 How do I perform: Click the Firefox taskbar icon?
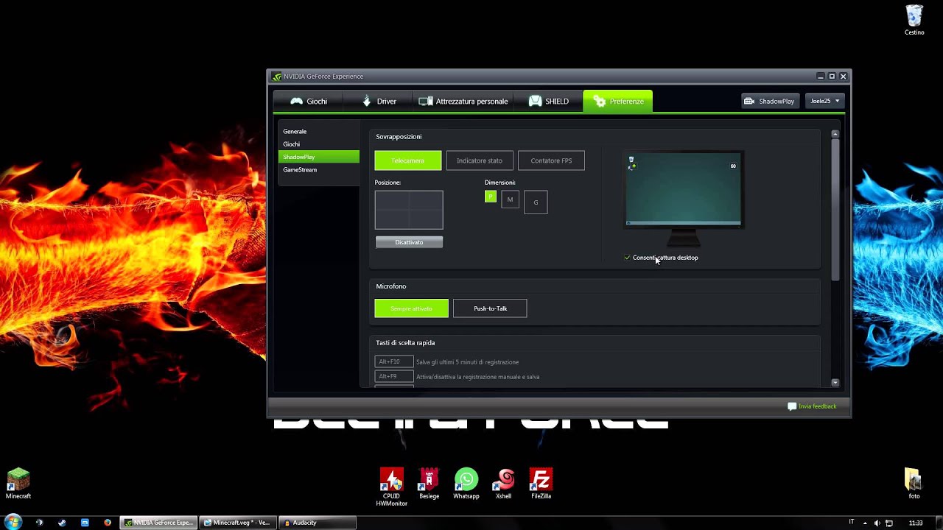pos(108,523)
